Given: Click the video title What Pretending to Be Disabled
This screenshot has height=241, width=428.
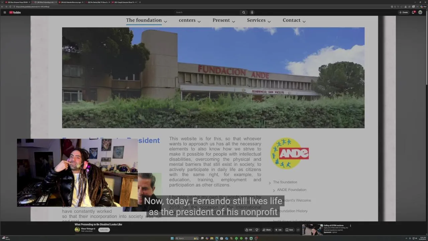Looking at the screenshot, I should tap(98, 224).
